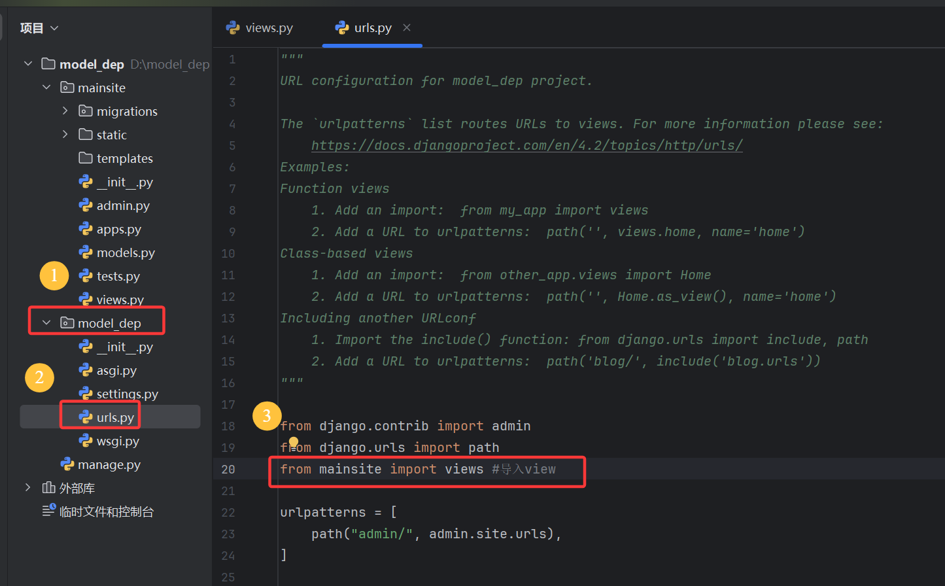Click the folder icon next to migrations
This screenshot has height=586, width=945.
click(x=86, y=111)
